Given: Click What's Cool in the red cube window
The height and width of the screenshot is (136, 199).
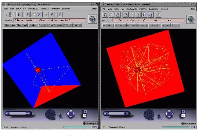Looking at the screenshot, I should 120,25.
